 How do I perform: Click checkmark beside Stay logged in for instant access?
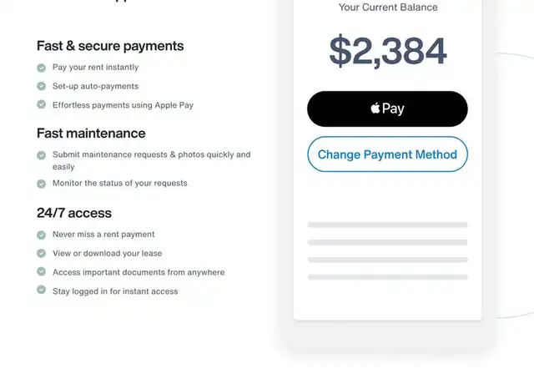click(41, 290)
